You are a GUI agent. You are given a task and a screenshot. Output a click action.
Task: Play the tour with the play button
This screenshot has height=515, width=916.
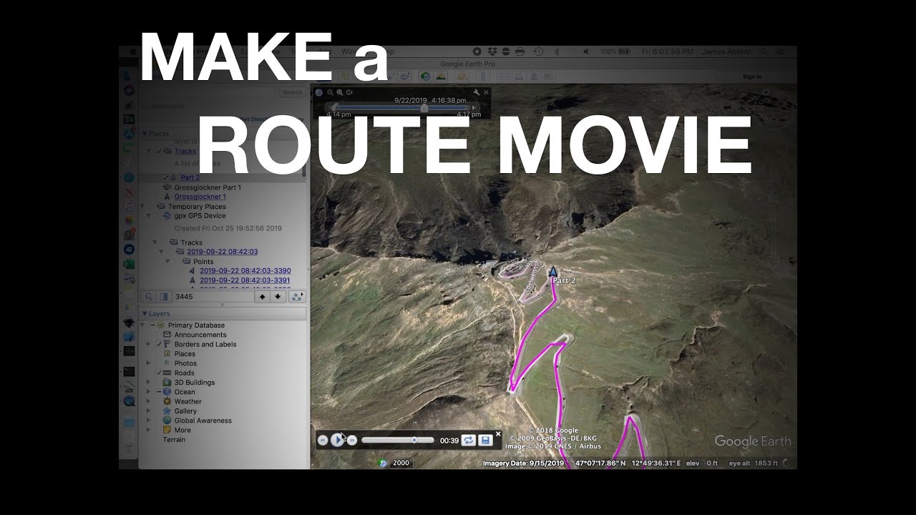[337, 440]
